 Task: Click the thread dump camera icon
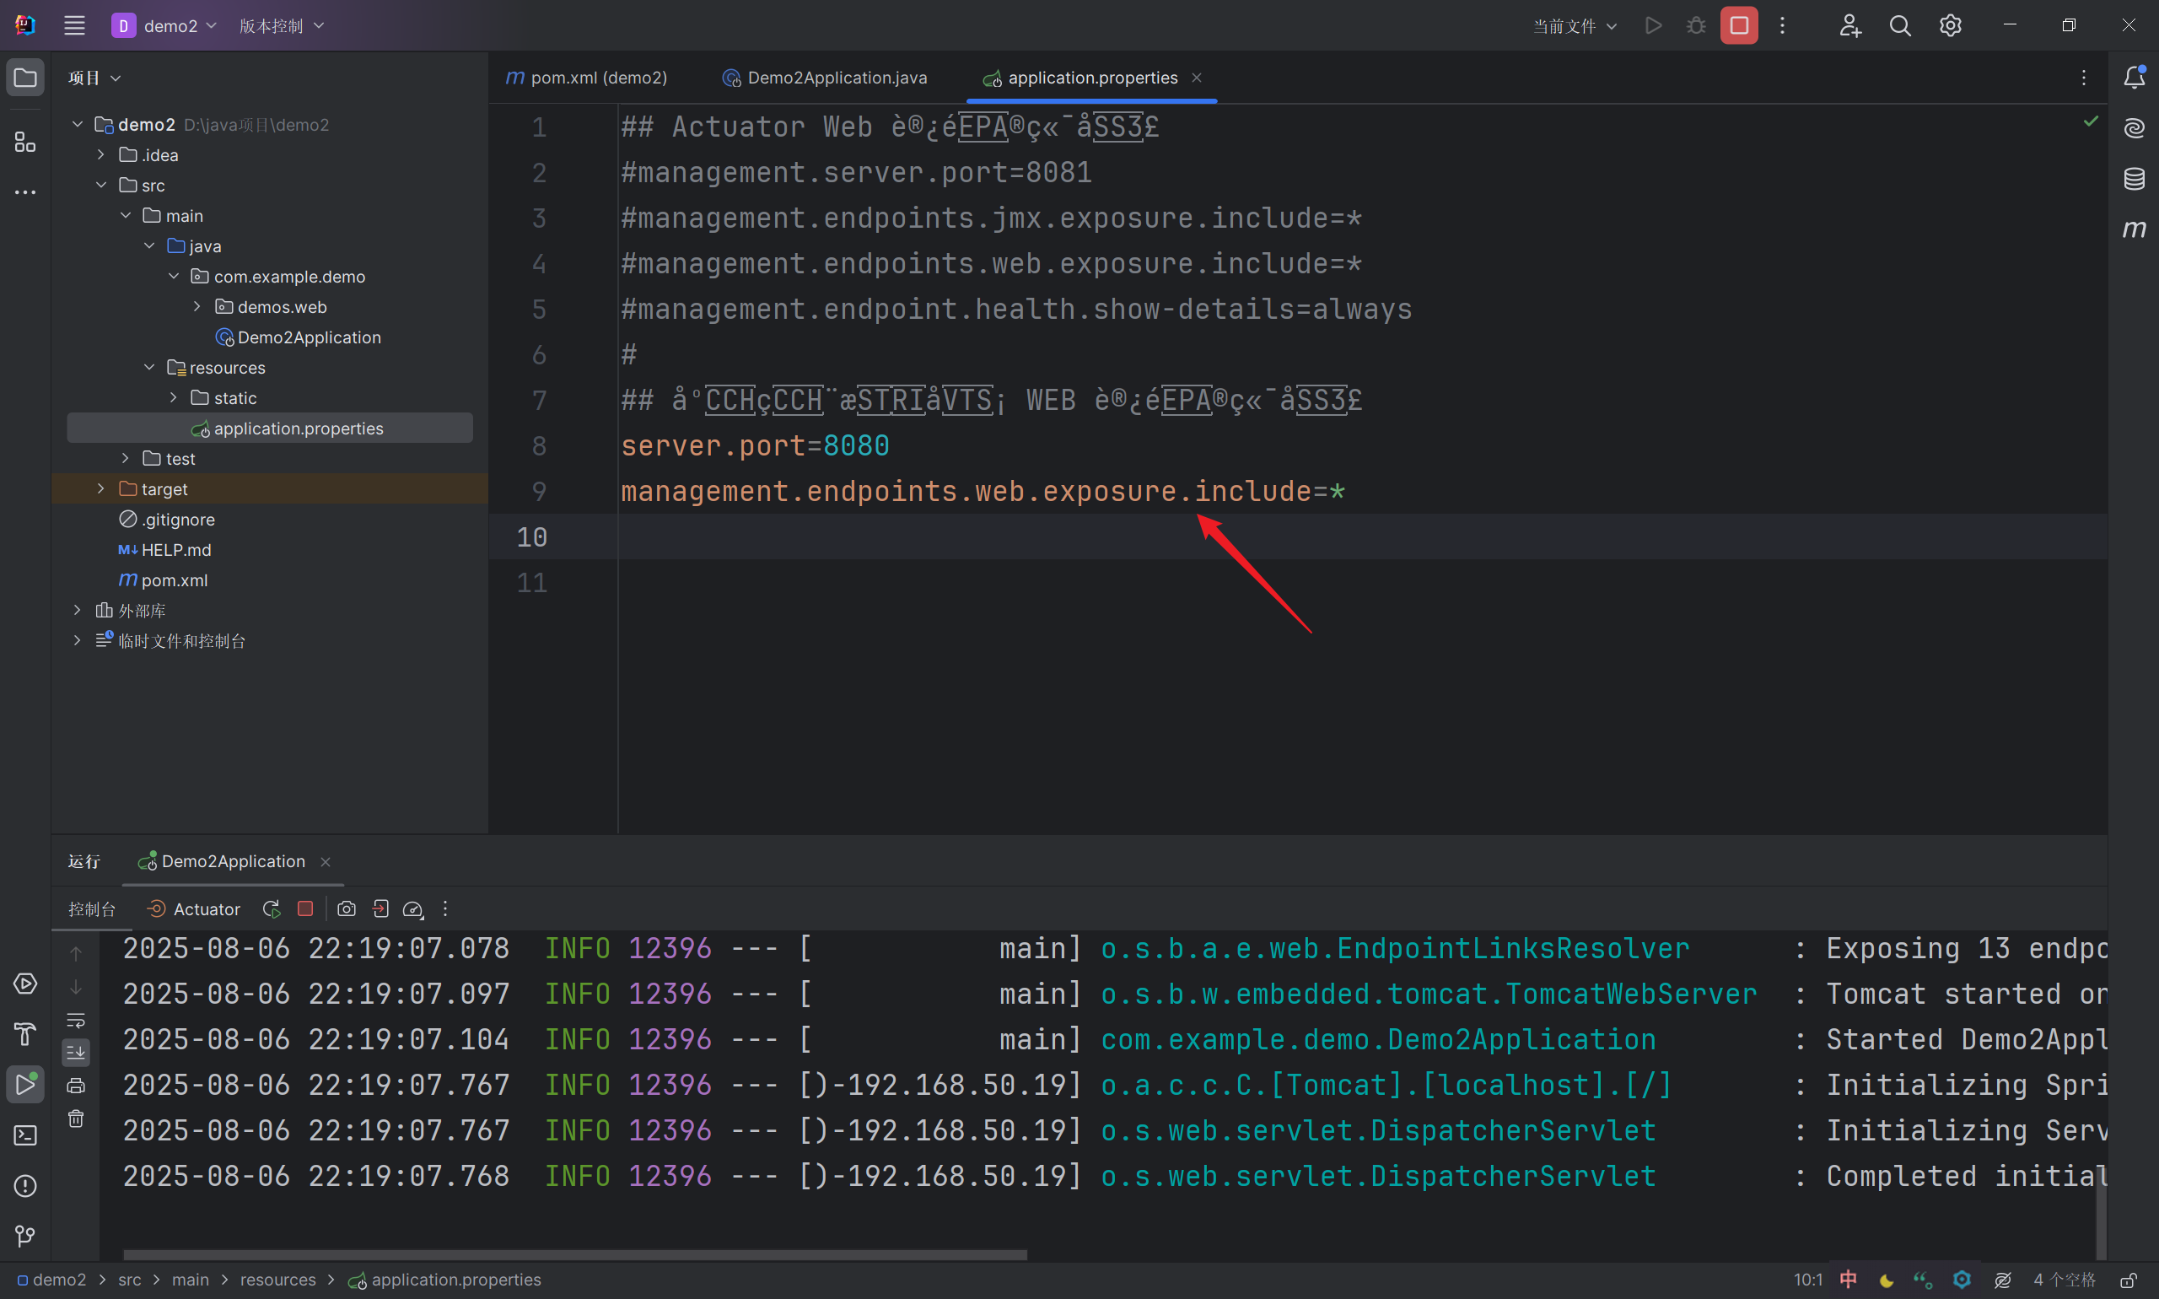(347, 908)
